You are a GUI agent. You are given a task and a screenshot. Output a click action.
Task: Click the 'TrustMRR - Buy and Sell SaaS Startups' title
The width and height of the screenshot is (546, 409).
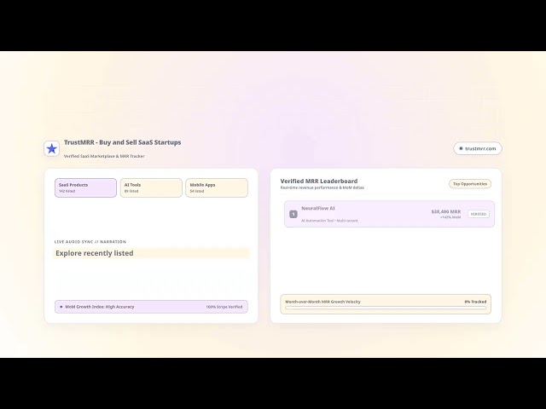tap(122, 142)
